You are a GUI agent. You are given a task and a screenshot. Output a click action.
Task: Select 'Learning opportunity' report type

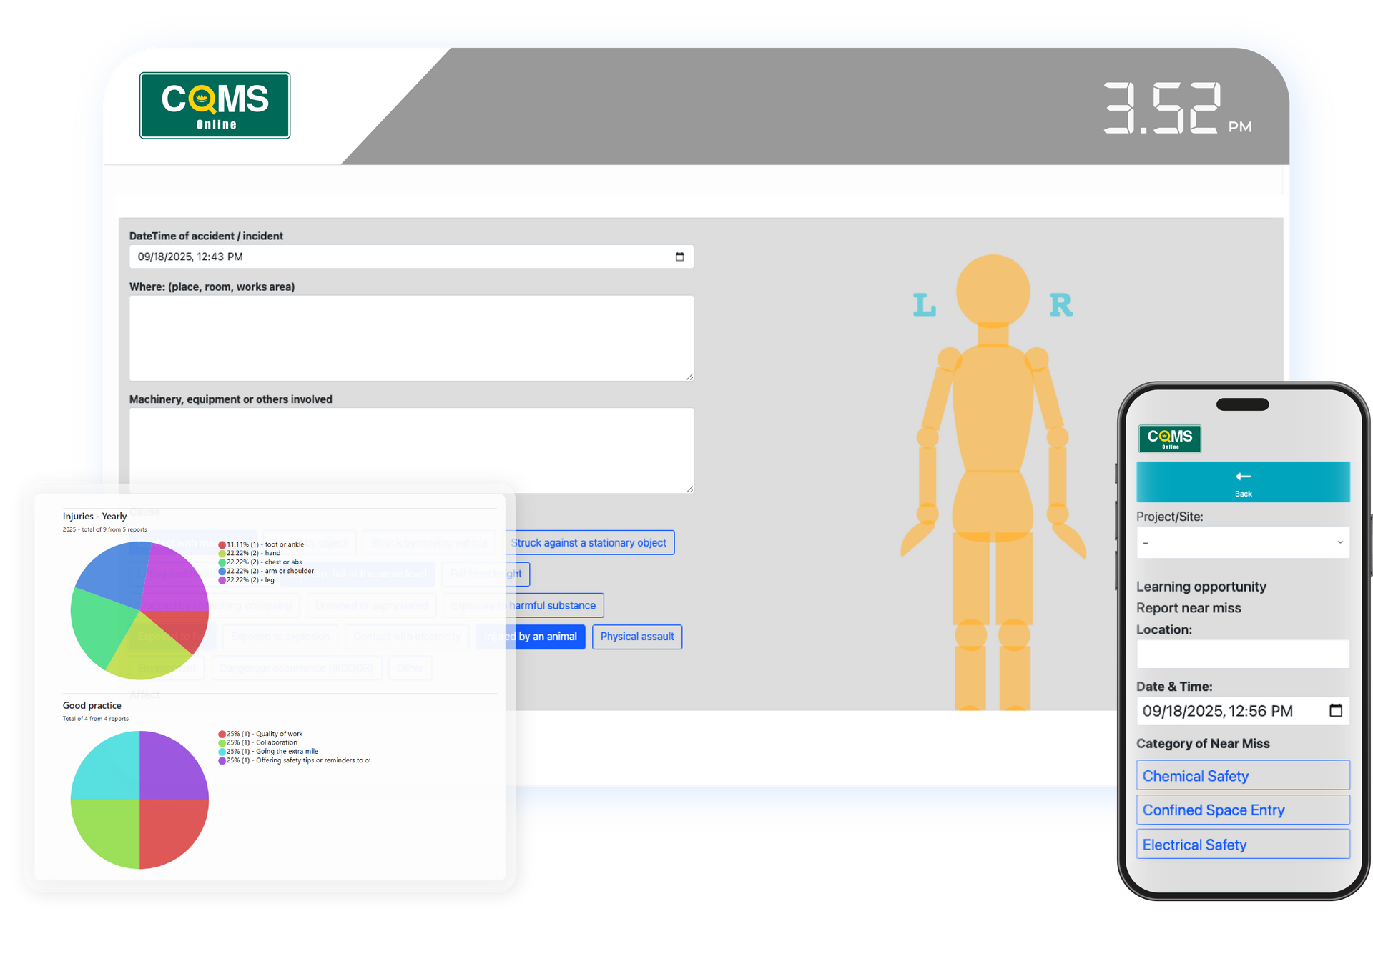pos(1201,587)
